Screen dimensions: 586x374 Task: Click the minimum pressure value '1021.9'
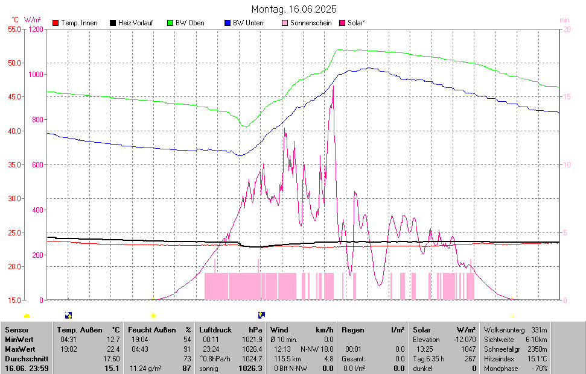[x=252, y=340]
